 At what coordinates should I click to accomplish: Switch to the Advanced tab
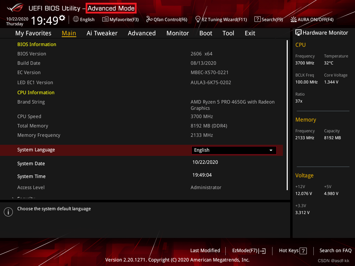pyautogui.click(x=142, y=33)
